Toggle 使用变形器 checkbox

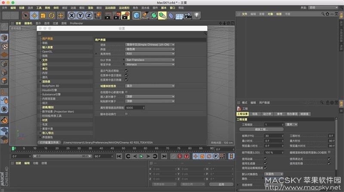[329, 163]
